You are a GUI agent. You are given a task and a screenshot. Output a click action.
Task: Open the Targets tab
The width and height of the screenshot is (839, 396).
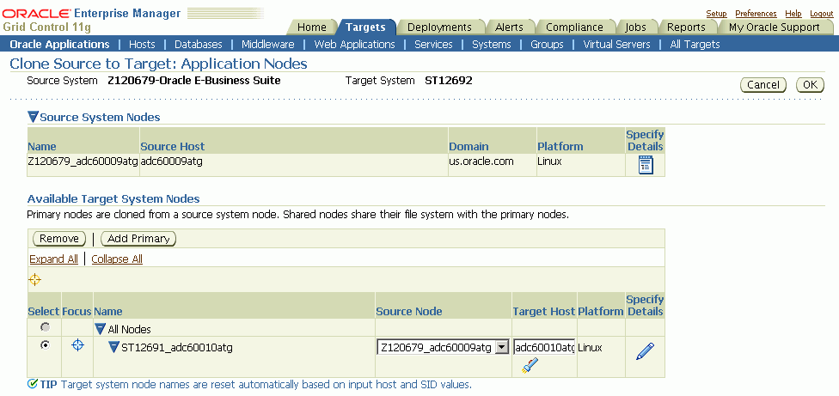tap(365, 27)
